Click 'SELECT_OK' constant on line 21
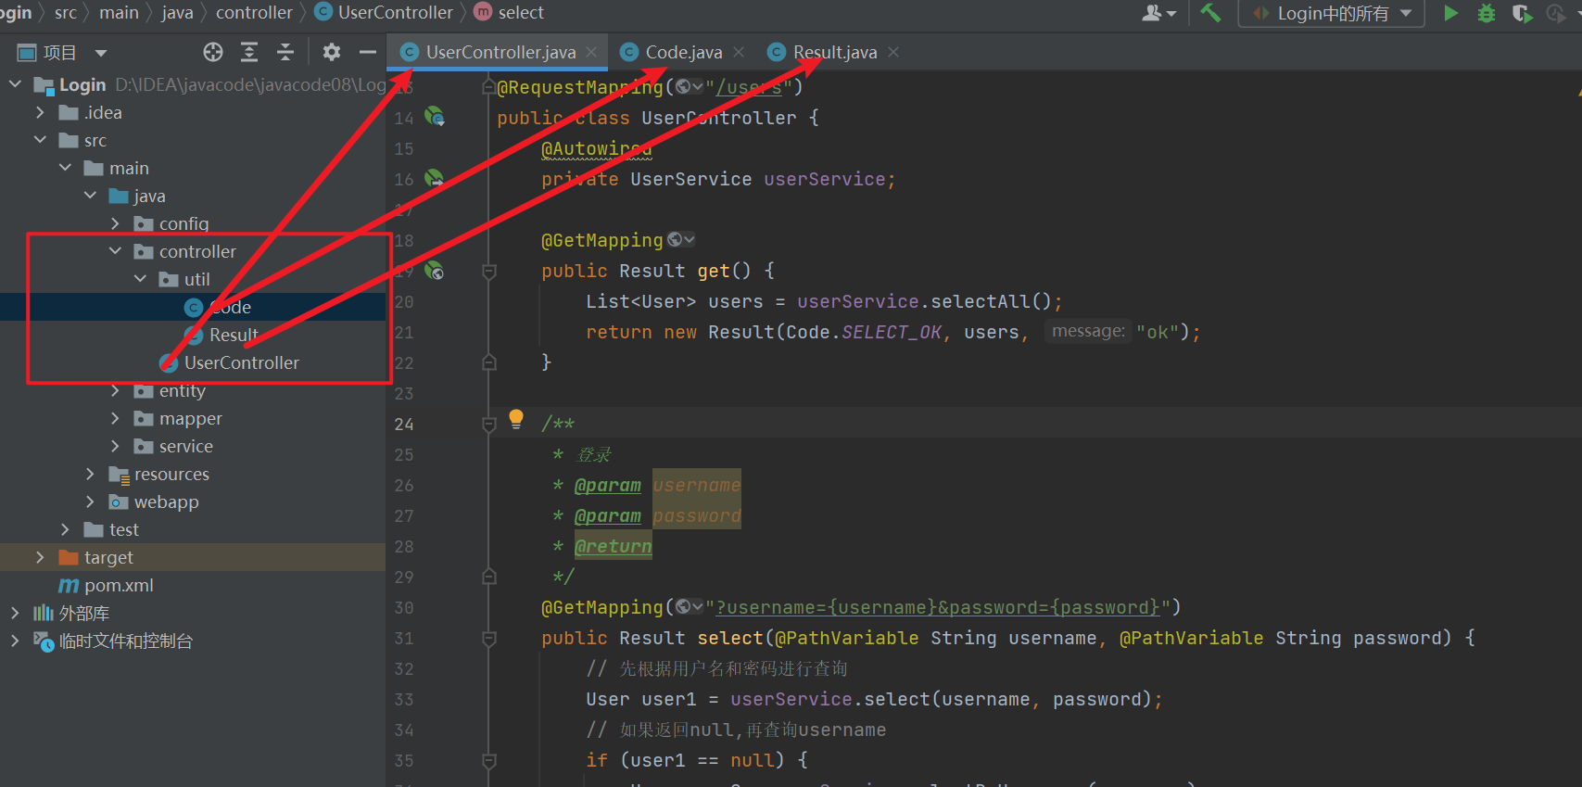1582x787 pixels. (892, 332)
